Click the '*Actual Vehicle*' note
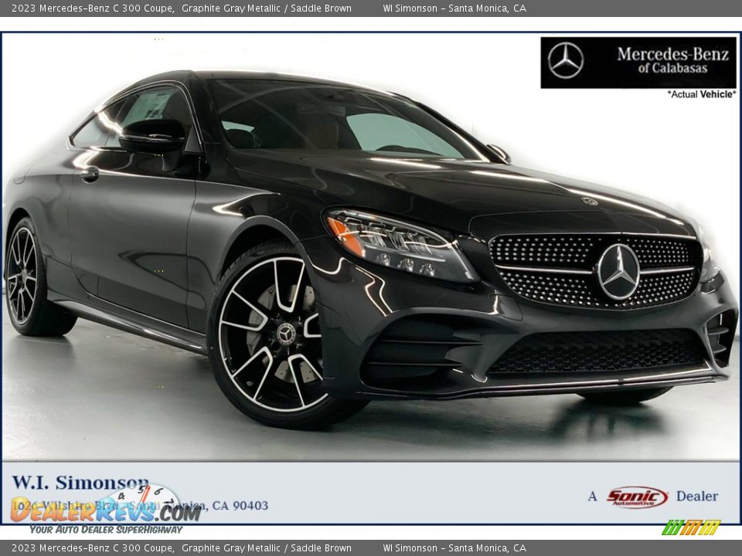The height and width of the screenshot is (556, 742). coord(702,94)
